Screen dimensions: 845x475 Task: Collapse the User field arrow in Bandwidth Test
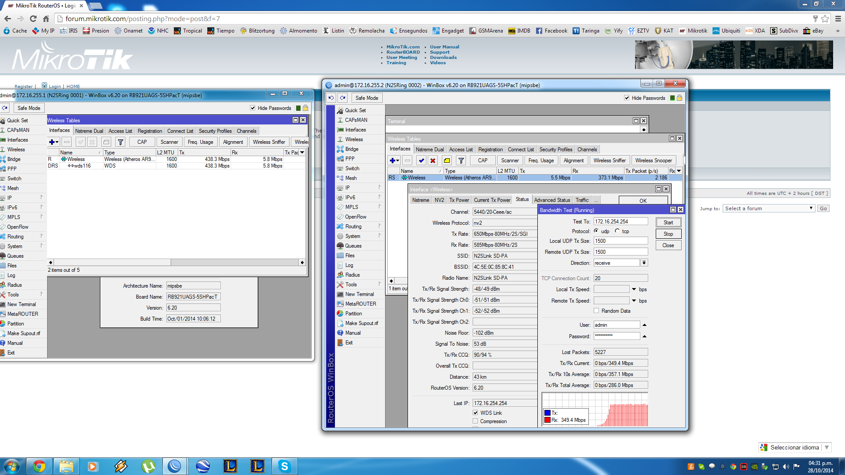coord(644,325)
